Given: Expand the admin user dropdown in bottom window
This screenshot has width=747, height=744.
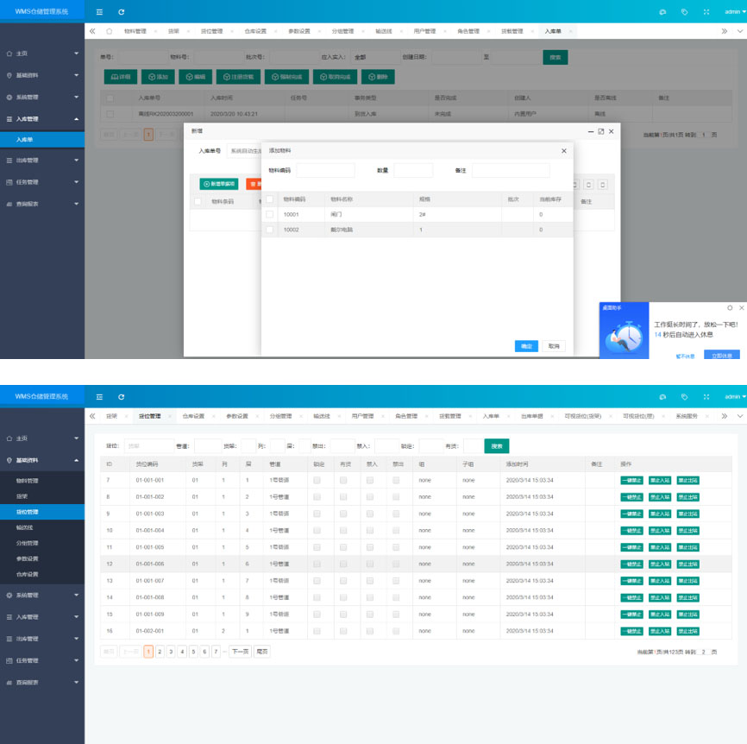Looking at the screenshot, I should [x=735, y=397].
